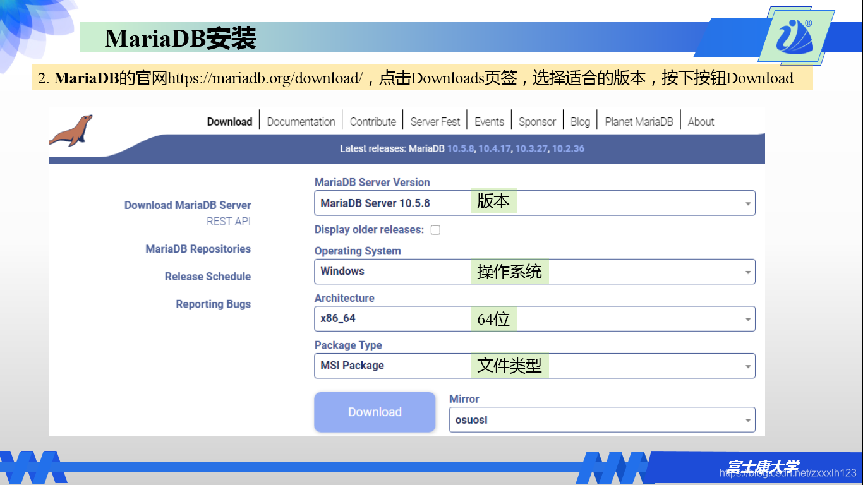The height and width of the screenshot is (485, 863).
Task: Switch to the Documentation tab
Action: [301, 121]
